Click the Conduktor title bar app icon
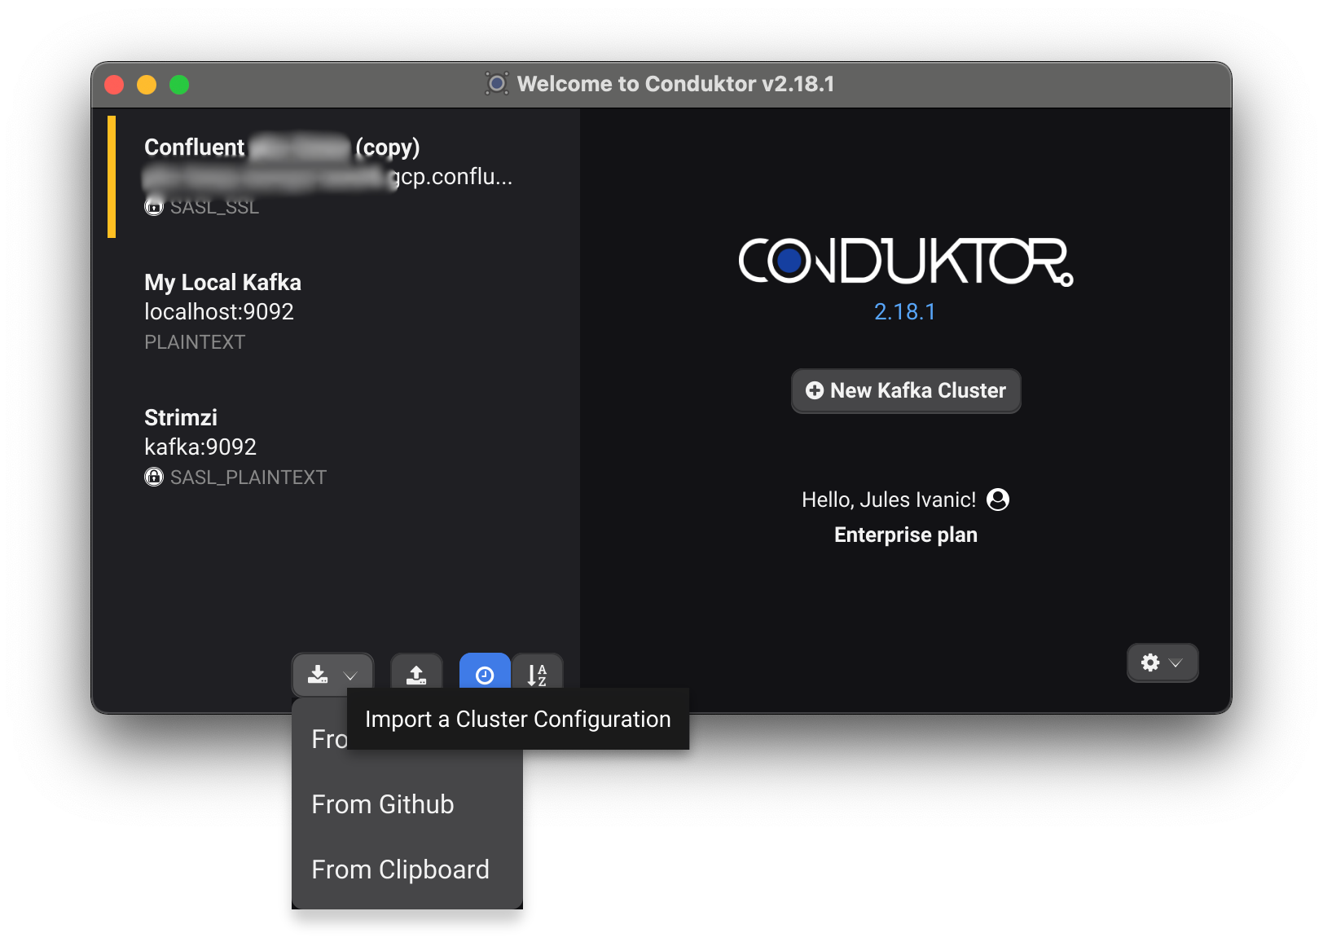Viewport: 1323px width, 942px height. tap(497, 84)
